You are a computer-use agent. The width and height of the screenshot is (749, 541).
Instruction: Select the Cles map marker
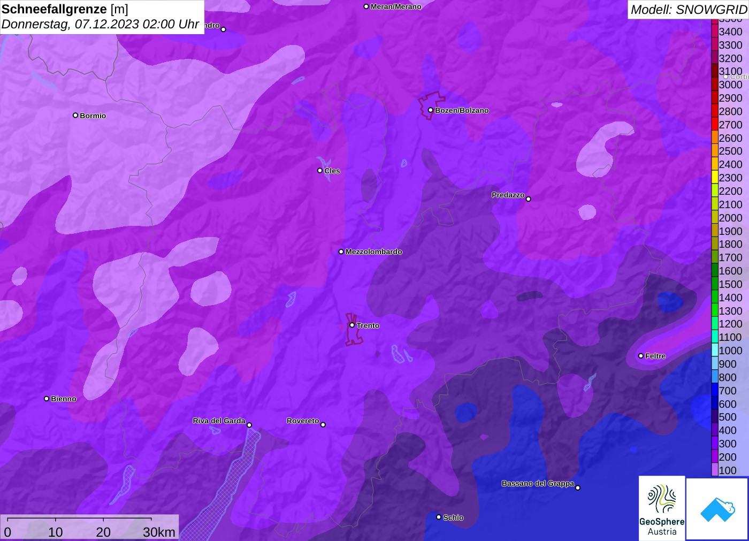(x=320, y=170)
